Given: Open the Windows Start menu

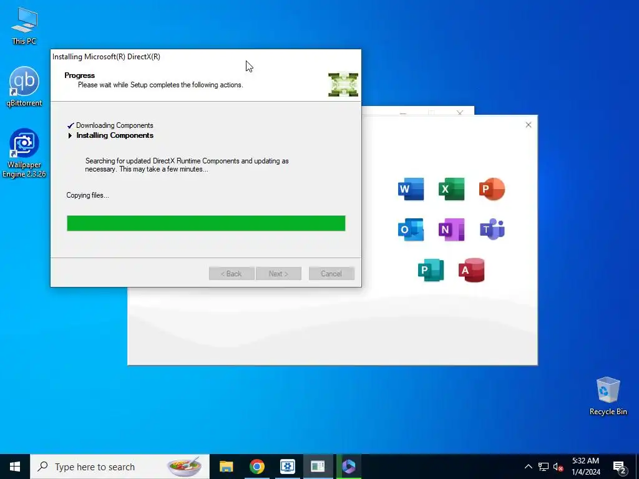Looking at the screenshot, I should coord(15,467).
